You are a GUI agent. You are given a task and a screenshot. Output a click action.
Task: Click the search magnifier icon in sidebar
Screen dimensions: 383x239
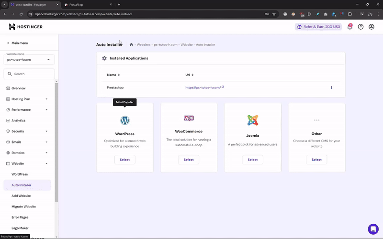10,74
